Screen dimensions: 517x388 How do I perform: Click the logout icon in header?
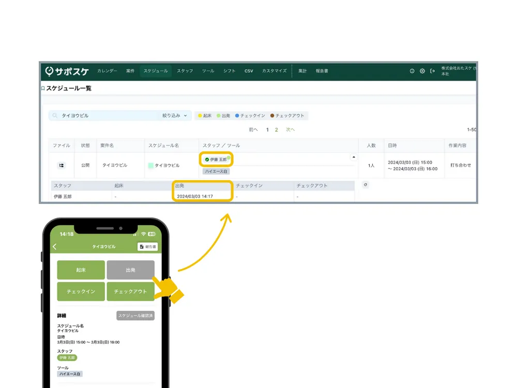coord(432,71)
